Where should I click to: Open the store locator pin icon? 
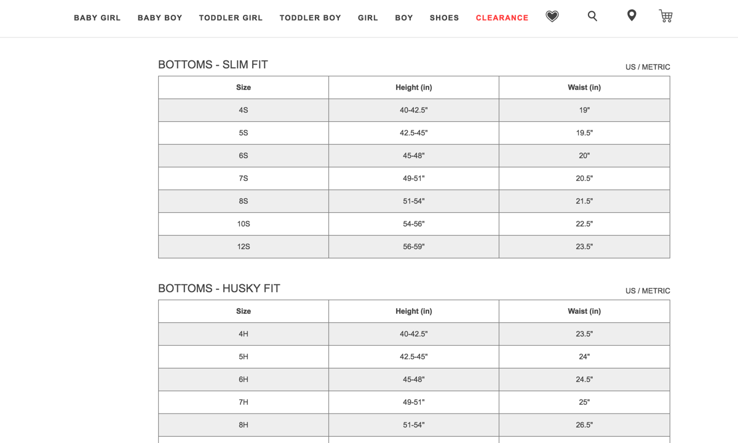[x=632, y=15]
